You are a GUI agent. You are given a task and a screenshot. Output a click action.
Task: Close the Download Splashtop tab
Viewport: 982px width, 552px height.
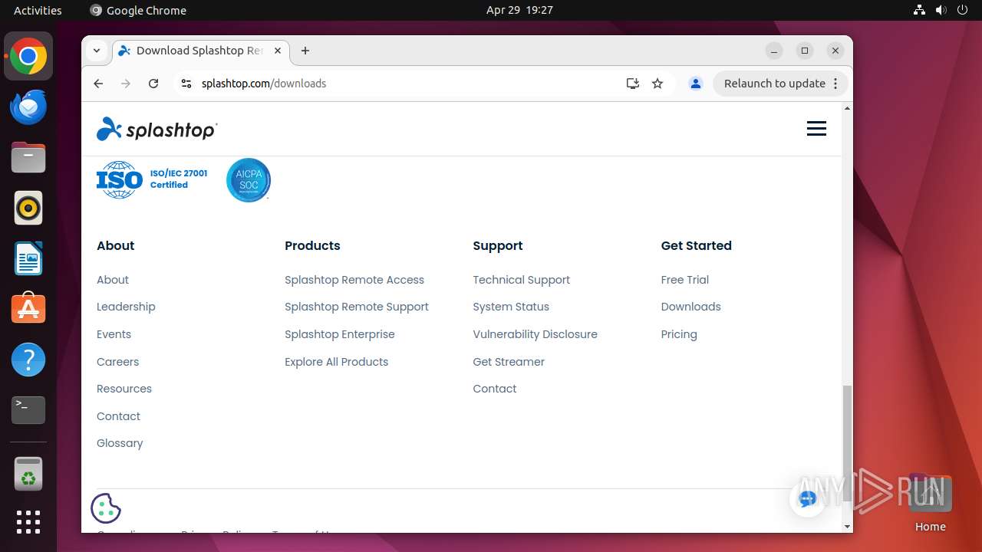278,51
